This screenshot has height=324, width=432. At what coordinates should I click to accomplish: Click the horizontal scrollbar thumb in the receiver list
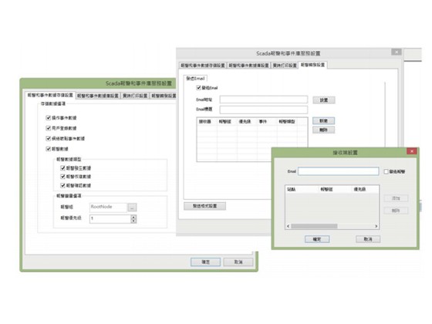point(314,226)
